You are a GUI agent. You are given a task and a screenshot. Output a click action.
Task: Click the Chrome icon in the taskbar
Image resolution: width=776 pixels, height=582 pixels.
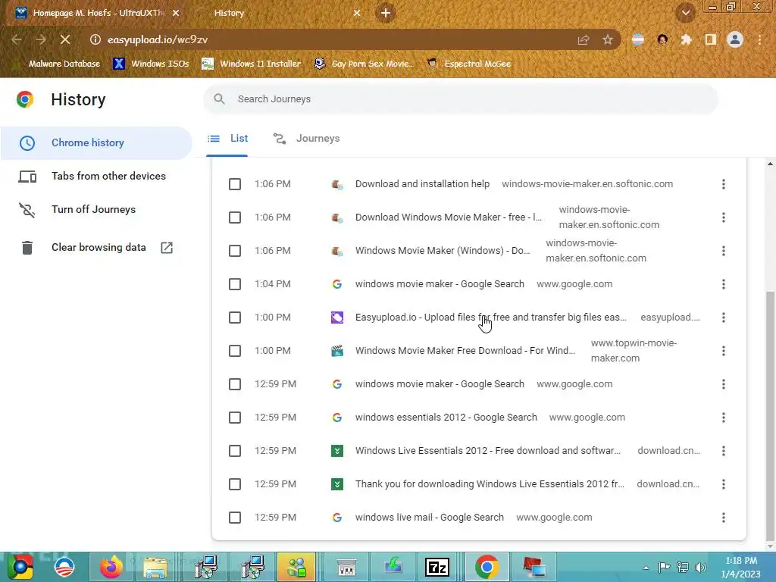[x=487, y=567]
